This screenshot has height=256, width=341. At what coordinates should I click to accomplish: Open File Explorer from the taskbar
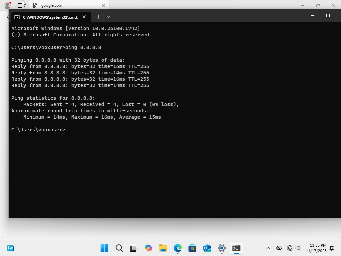pyautogui.click(x=163, y=248)
